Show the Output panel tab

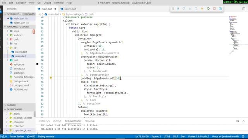pos(57,121)
